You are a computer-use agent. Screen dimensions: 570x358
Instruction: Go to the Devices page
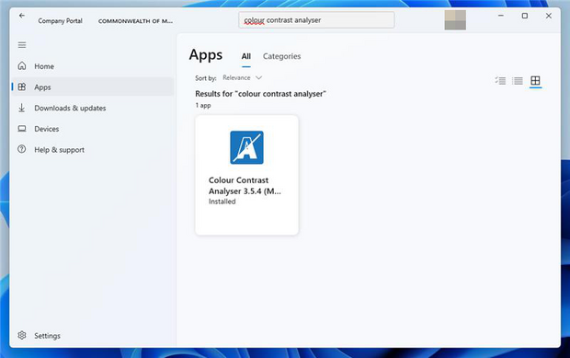(x=93, y=129)
